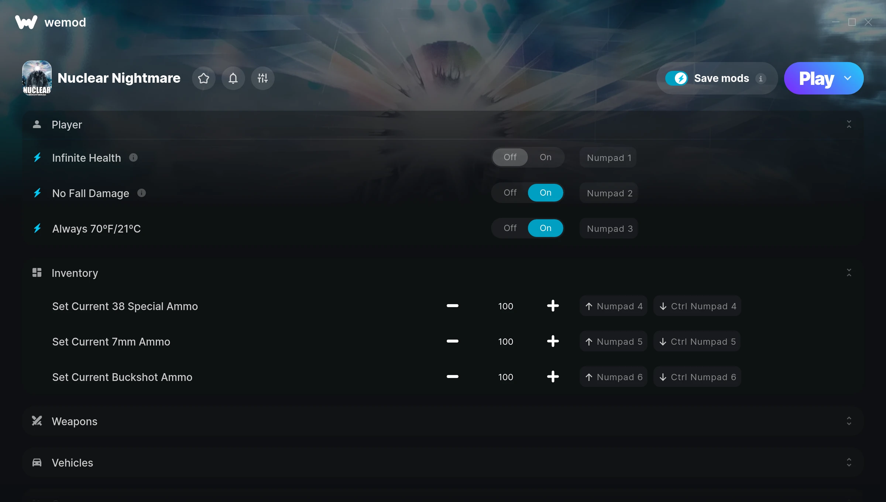886x502 pixels.
Task: Click the Ctrl Numpad 6 hotkey button
Action: [697, 377]
